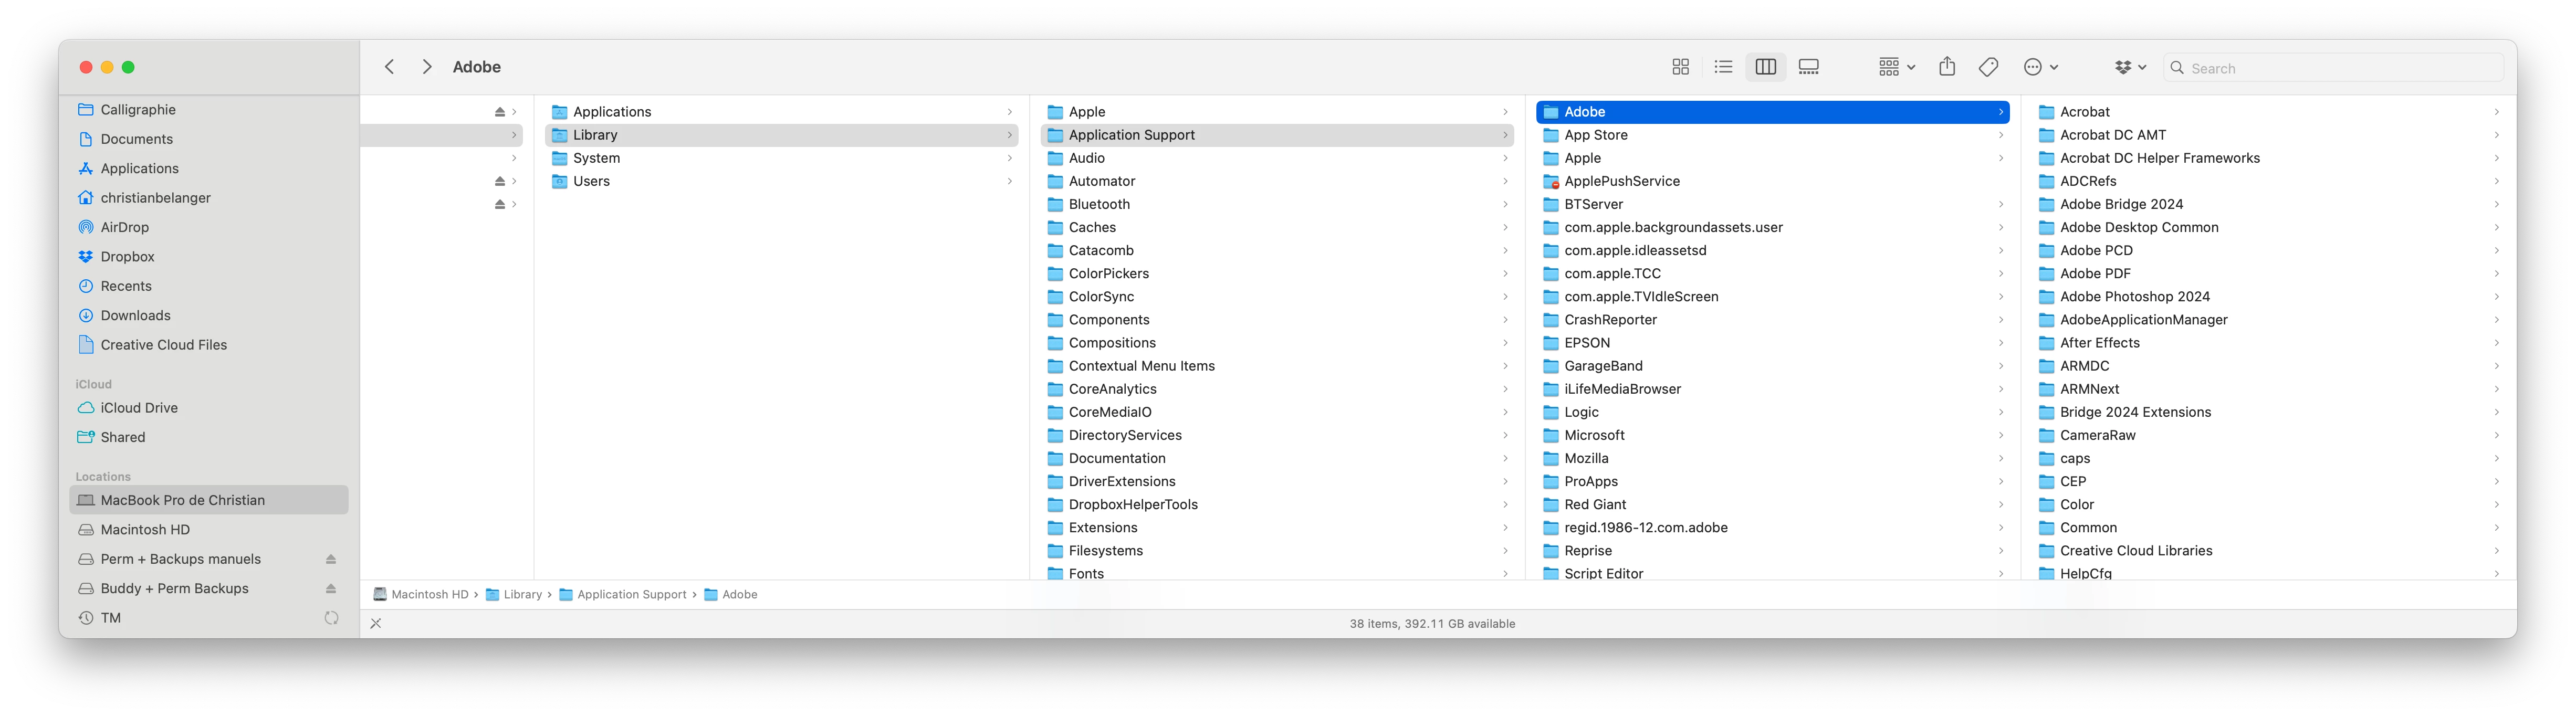
Task: Switch to icon view in toolbar
Action: click(x=1680, y=67)
